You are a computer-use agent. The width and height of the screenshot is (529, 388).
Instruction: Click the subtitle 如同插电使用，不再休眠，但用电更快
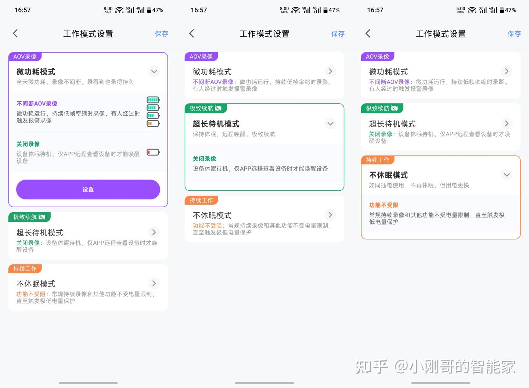click(419, 185)
